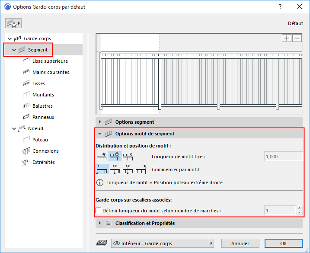
Task: Select best-division pattern length icon
Action: 128,157
